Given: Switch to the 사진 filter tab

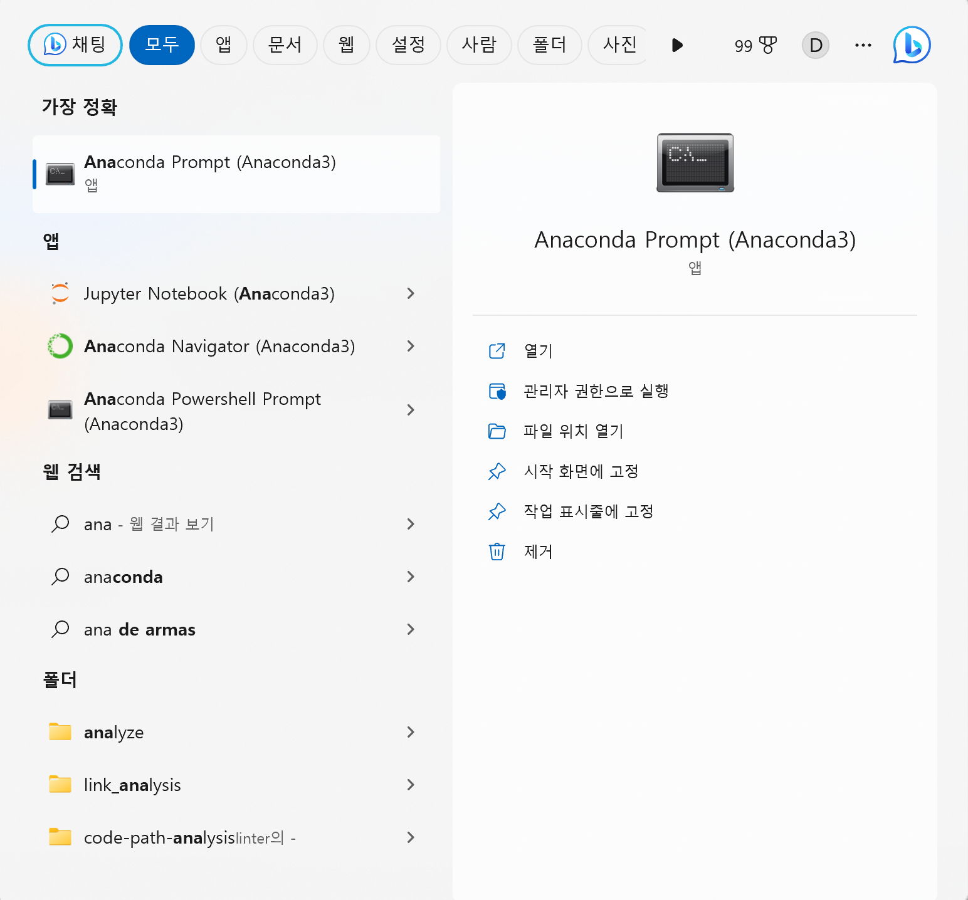Looking at the screenshot, I should click(618, 45).
